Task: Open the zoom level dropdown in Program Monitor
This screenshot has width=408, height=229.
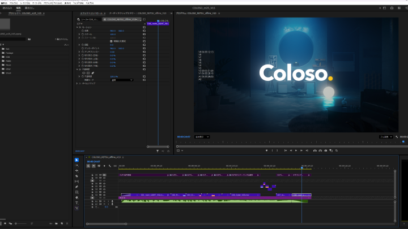Action: pyautogui.click(x=202, y=136)
